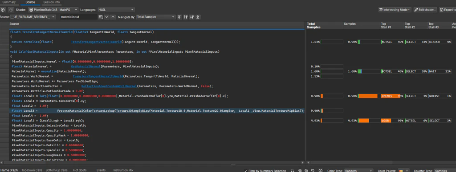Click the WAIT 22% stall cell
Screen dimensions: 456x172
pyautogui.click(x=440, y=71)
